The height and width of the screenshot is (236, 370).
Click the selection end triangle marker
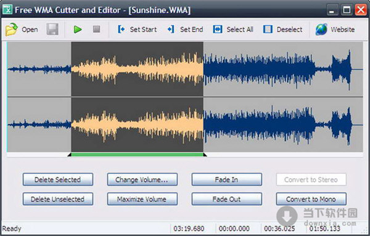(x=205, y=155)
